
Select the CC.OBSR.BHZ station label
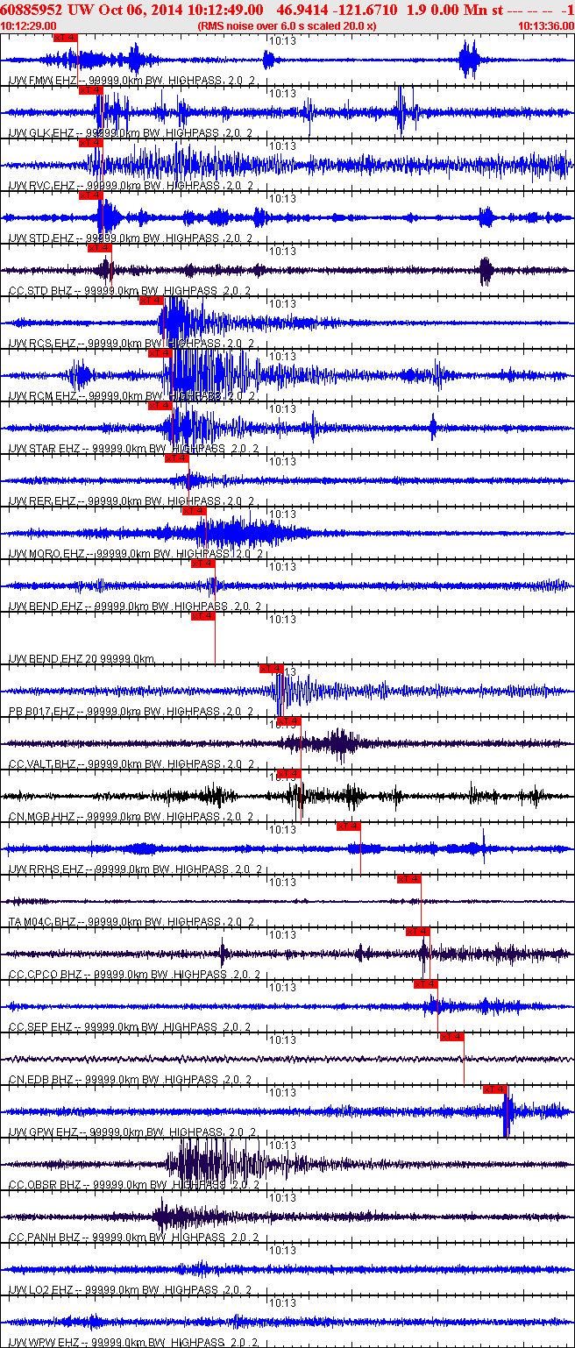pyautogui.click(x=133, y=1185)
